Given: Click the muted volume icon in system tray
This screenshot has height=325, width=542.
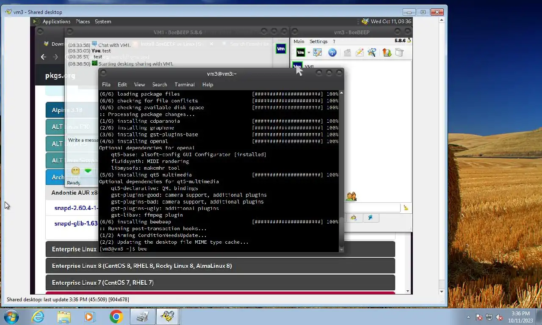Looking at the screenshot, I should point(499,317).
